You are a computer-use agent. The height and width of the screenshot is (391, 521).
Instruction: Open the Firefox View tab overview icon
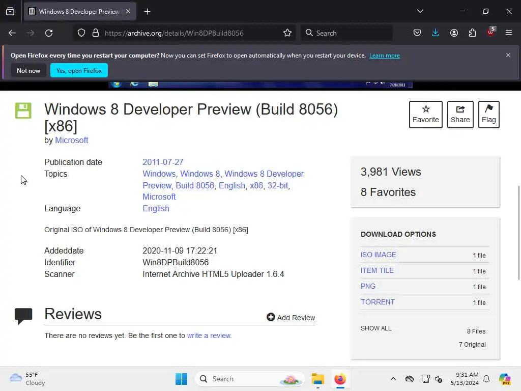(x=10, y=12)
